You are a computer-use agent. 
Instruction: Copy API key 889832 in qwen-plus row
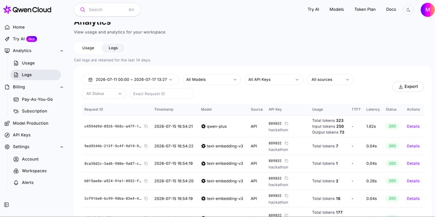(286, 124)
